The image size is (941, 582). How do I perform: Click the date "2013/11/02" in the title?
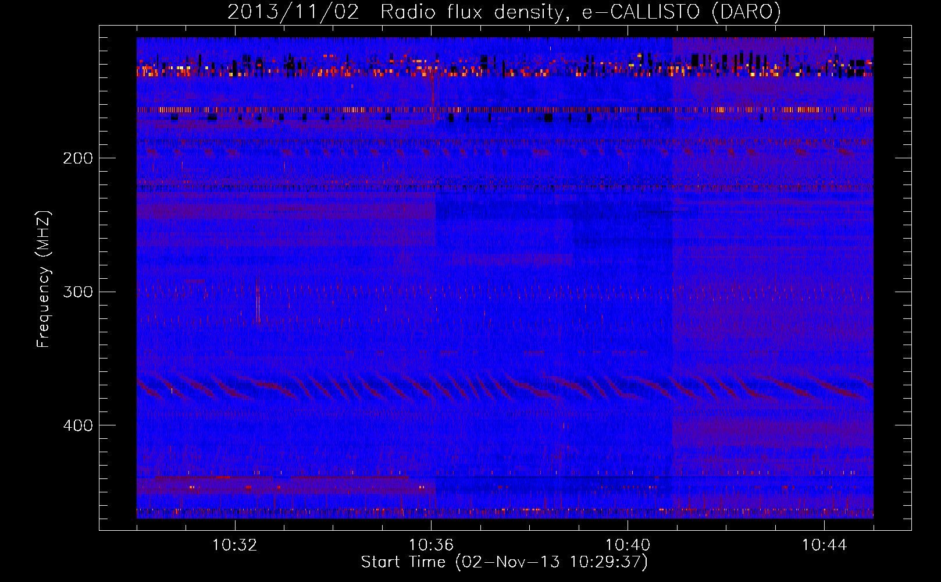[293, 12]
